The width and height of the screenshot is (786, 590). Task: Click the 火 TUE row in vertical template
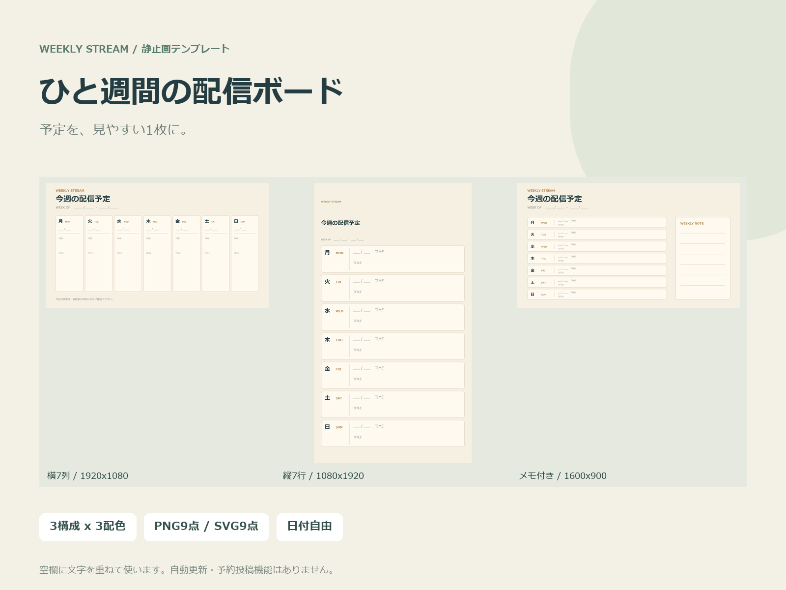[x=393, y=288]
